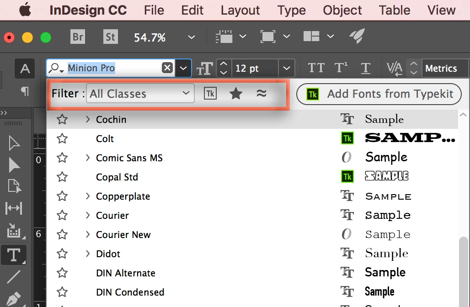
Task: Favorite the Copal Std star
Action: [x=62, y=177]
